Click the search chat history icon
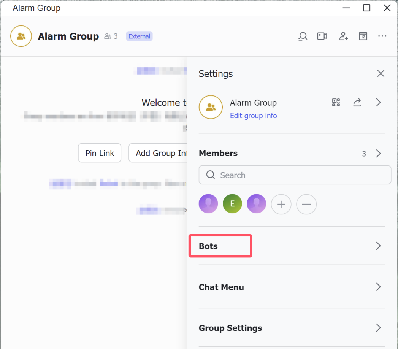 tap(303, 36)
